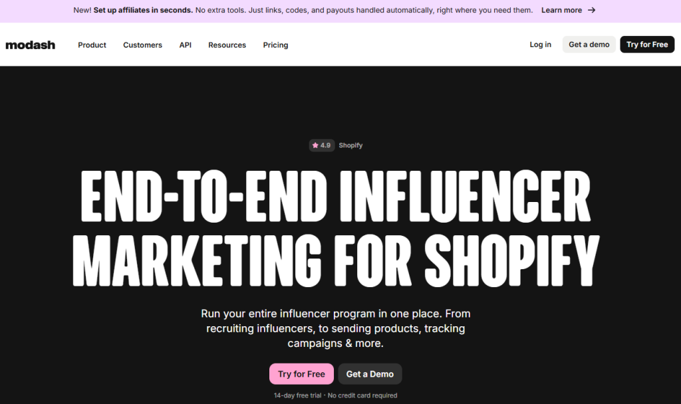This screenshot has width=681, height=404.
Task: Click the 4.9 rating badge
Action: coord(322,146)
